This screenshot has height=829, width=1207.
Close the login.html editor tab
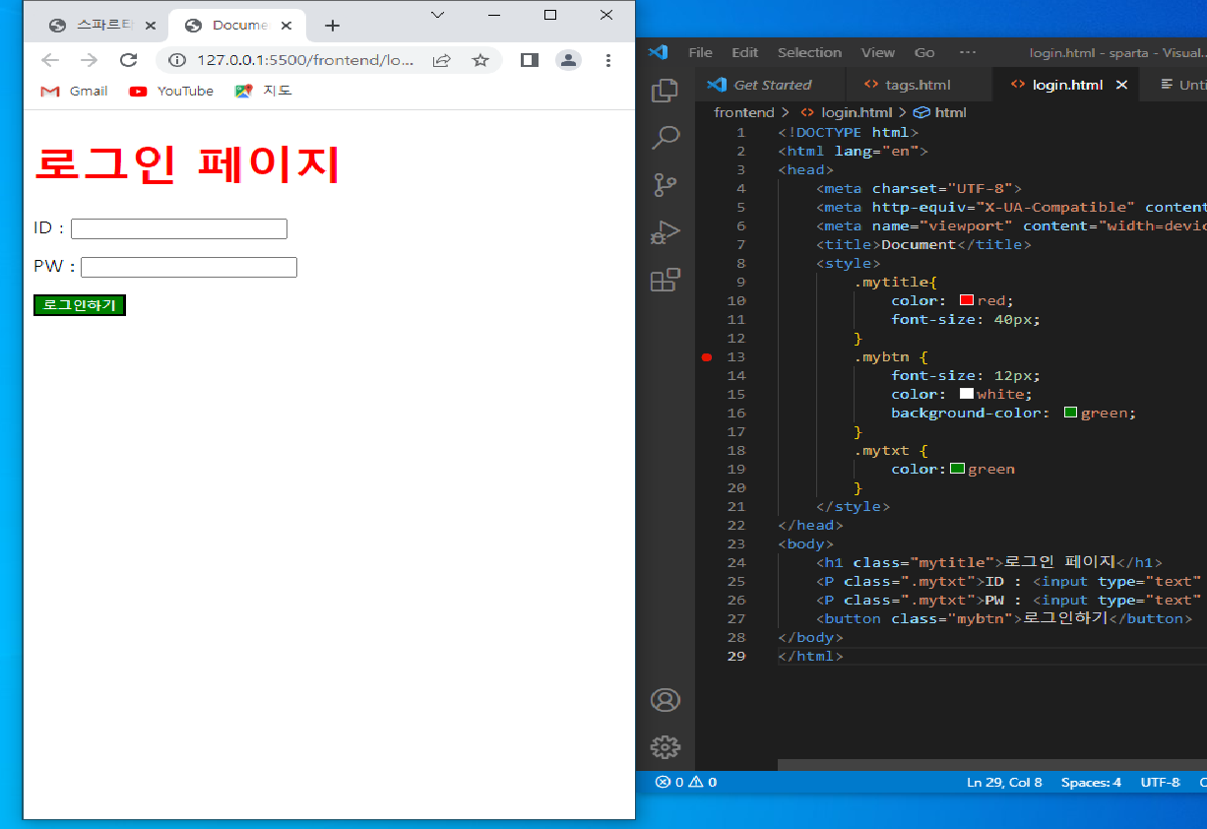tap(1121, 85)
